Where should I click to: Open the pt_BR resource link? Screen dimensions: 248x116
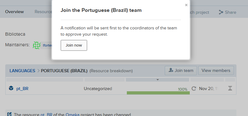22,89
